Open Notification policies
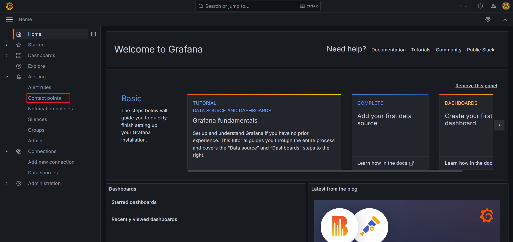The image size is (513, 242). click(x=50, y=108)
